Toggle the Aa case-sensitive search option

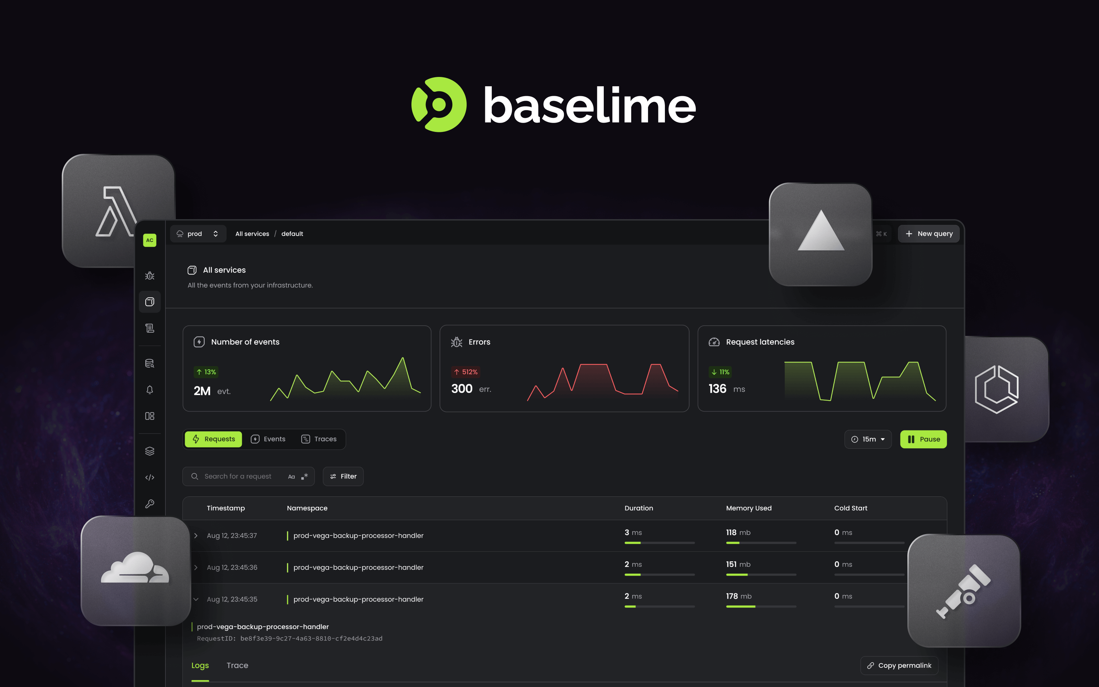[292, 476]
